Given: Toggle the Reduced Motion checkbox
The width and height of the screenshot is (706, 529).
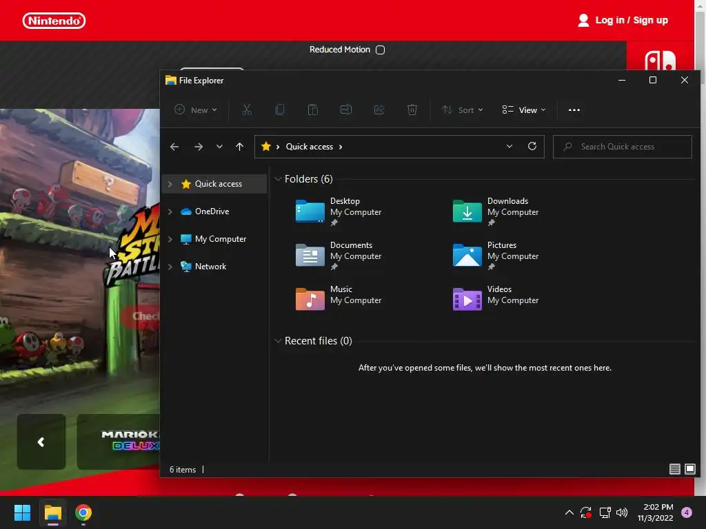Looking at the screenshot, I should pyautogui.click(x=381, y=50).
